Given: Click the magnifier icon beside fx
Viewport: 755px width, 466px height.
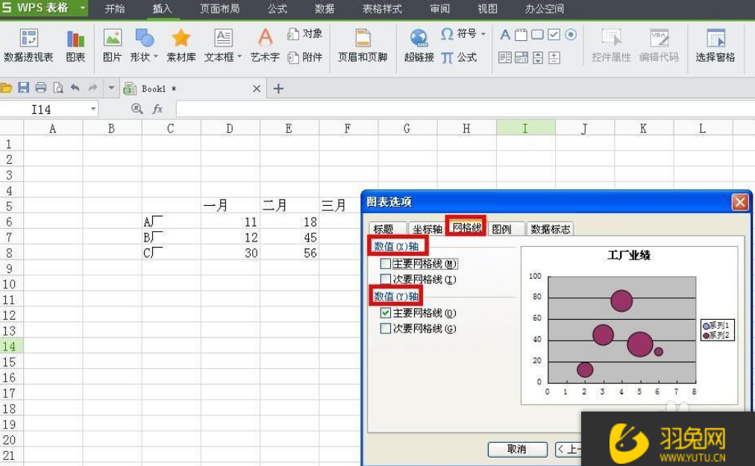Looking at the screenshot, I should click(x=137, y=109).
